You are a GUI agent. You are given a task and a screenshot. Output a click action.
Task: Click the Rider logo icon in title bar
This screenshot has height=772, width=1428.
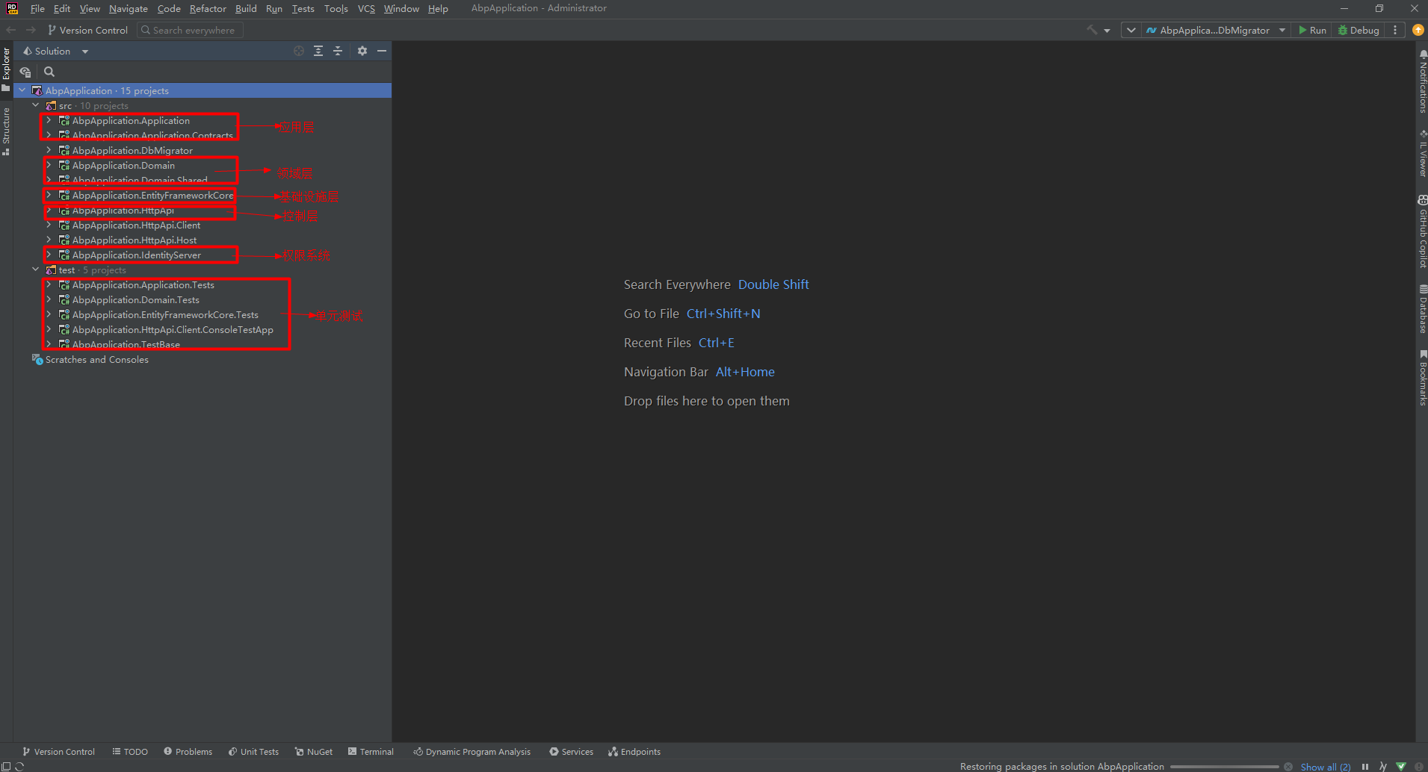(12, 8)
